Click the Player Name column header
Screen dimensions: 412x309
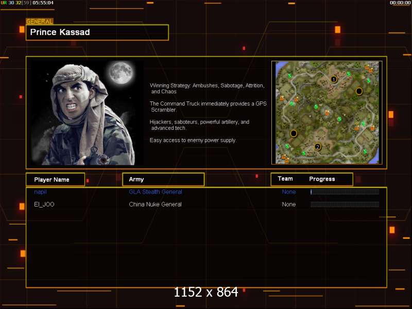pos(56,179)
